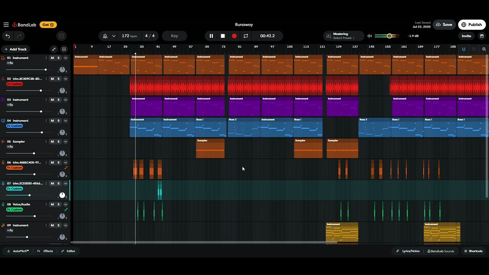Solo track 01 Instrument
Image resolution: width=489 pixels, height=275 pixels.
(x=58, y=58)
